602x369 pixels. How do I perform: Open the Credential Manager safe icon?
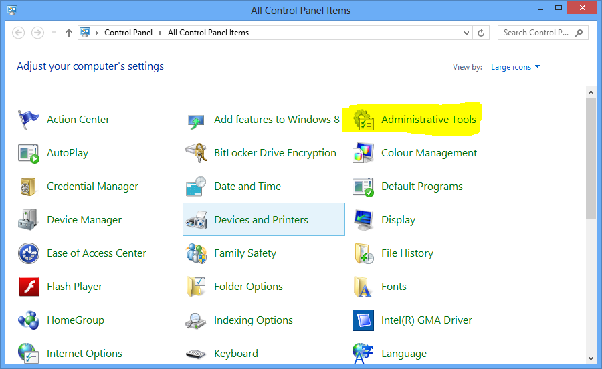pos(28,187)
